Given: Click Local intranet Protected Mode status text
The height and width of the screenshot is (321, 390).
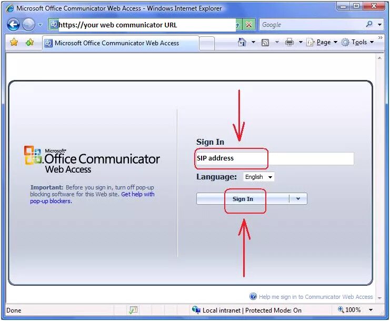Looking at the screenshot, I should [252, 310].
